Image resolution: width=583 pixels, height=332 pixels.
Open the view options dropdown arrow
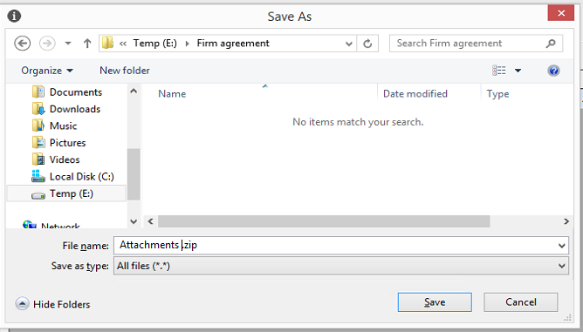[518, 71]
